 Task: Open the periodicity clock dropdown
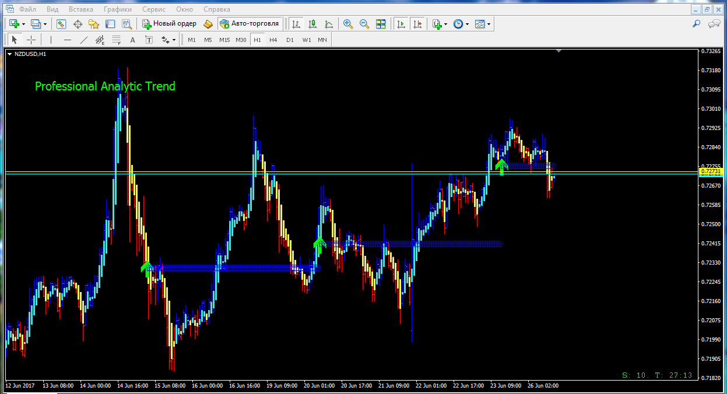[467, 24]
